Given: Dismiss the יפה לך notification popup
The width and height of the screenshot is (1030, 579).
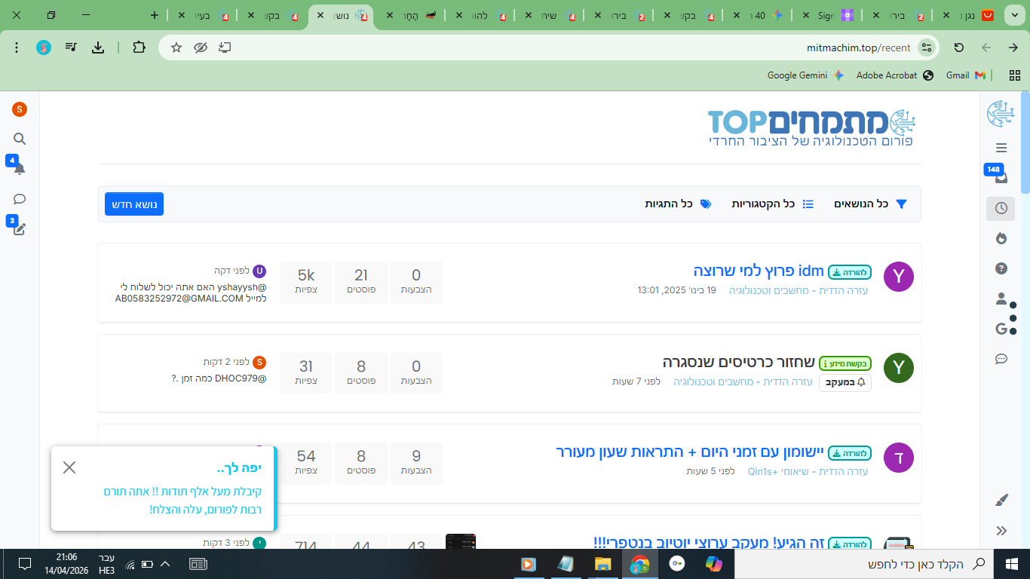Looking at the screenshot, I should 69,467.
